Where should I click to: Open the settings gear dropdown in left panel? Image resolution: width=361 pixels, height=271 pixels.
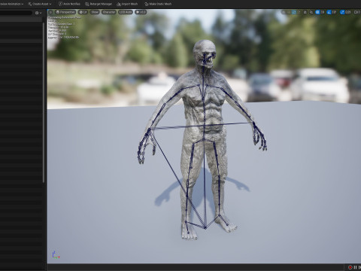[x=38, y=13]
